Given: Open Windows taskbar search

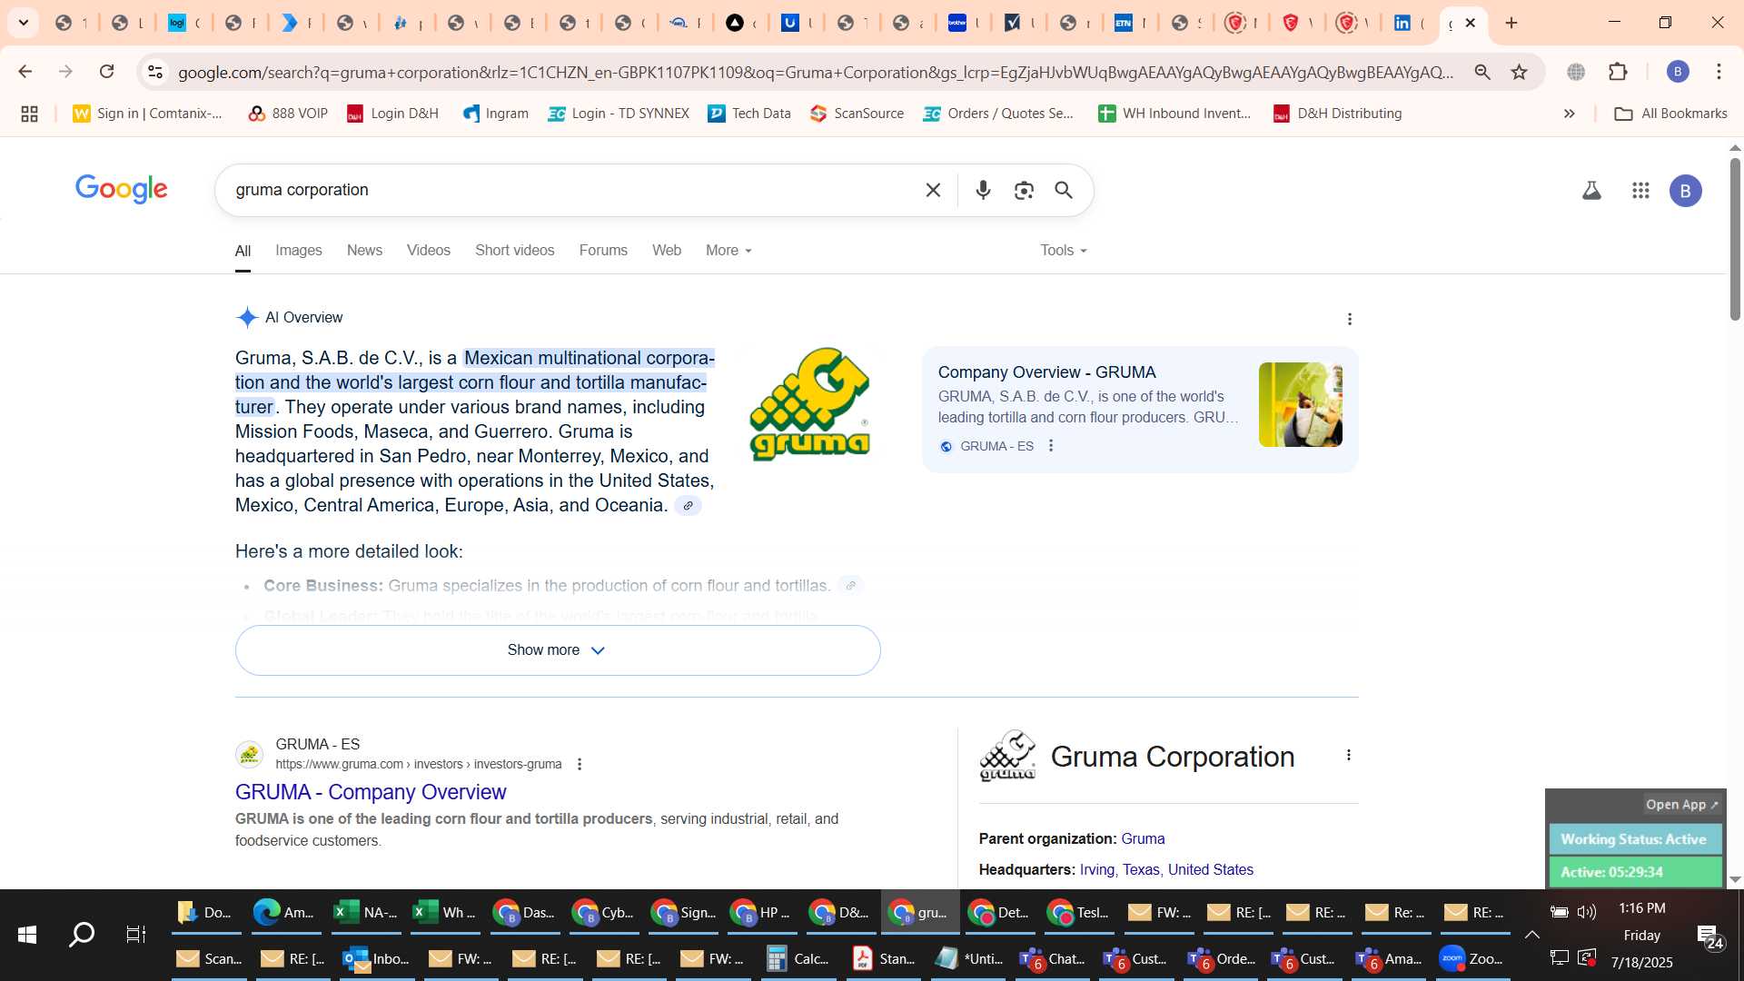Looking at the screenshot, I should coord(82,935).
